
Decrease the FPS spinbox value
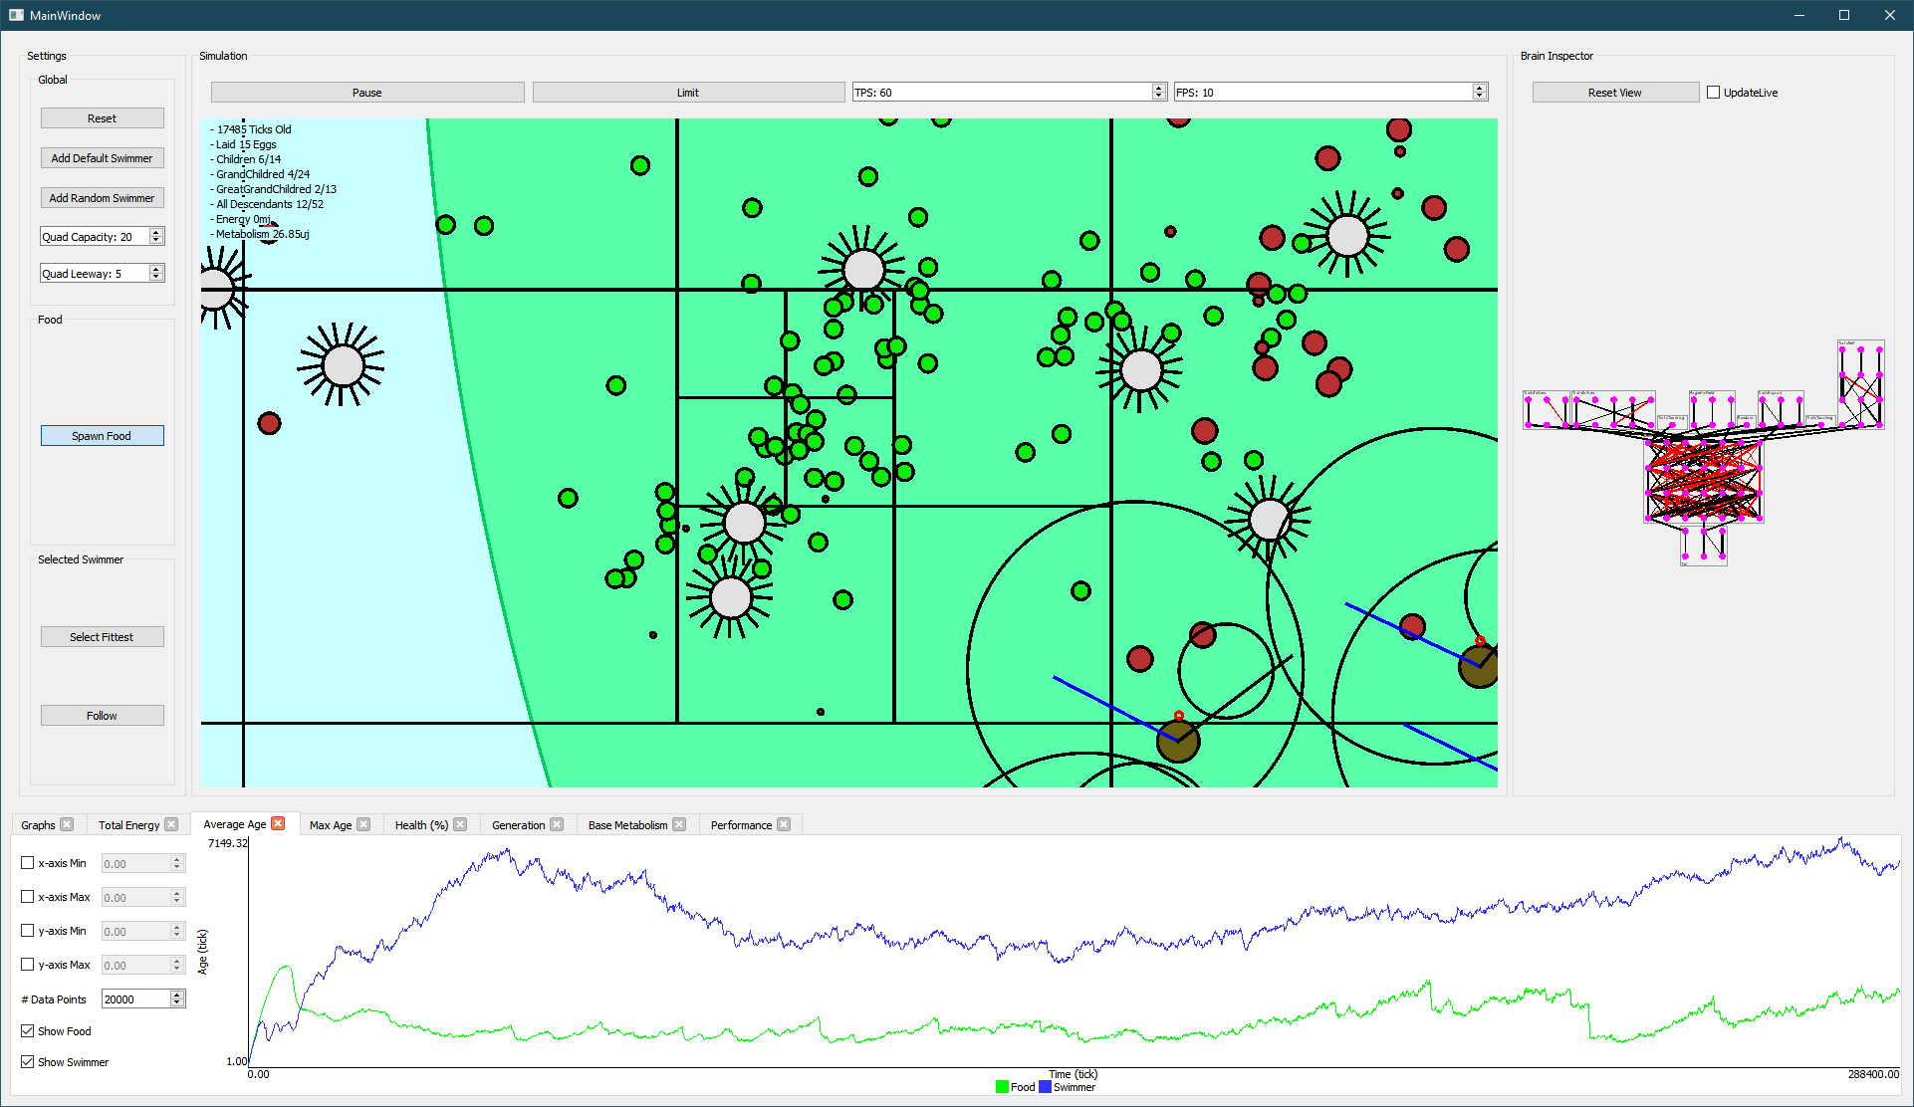point(1479,97)
